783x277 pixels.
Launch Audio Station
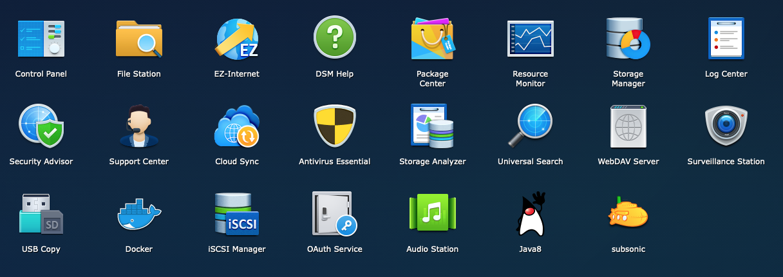(x=433, y=214)
